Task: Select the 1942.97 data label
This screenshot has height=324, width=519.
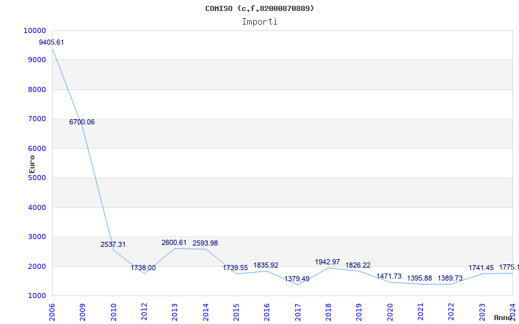Action: pos(328,262)
